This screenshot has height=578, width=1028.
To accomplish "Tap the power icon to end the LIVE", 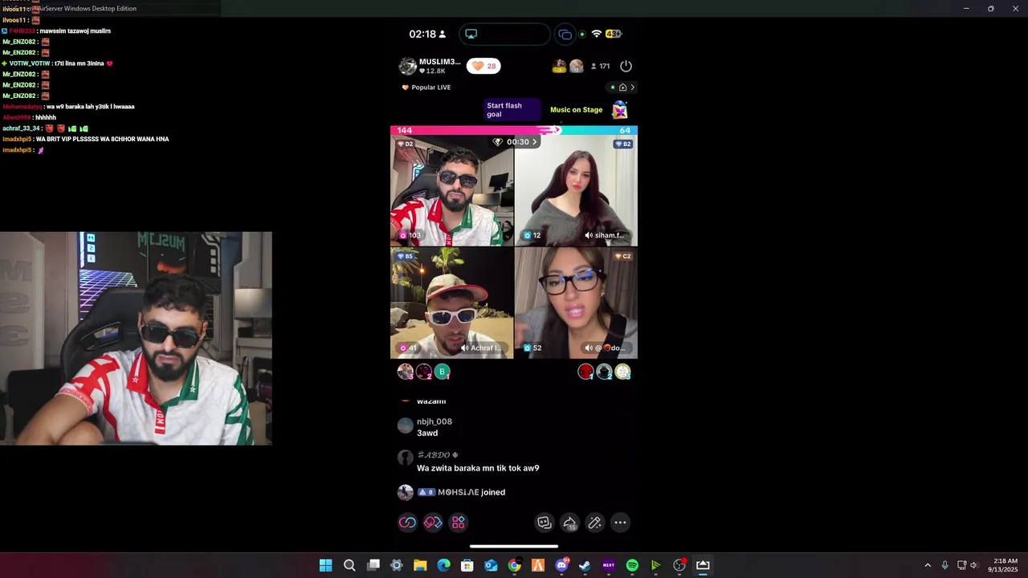I will point(626,66).
